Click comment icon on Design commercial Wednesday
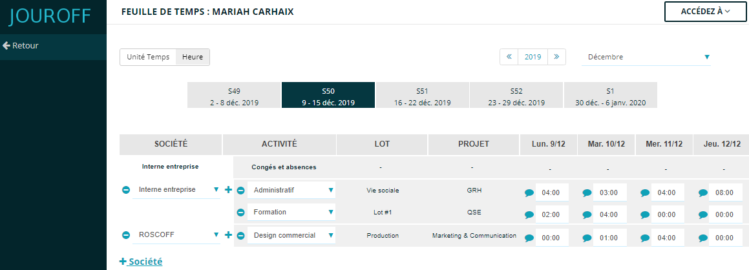Screen dimensions: 749x270 (x=645, y=238)
